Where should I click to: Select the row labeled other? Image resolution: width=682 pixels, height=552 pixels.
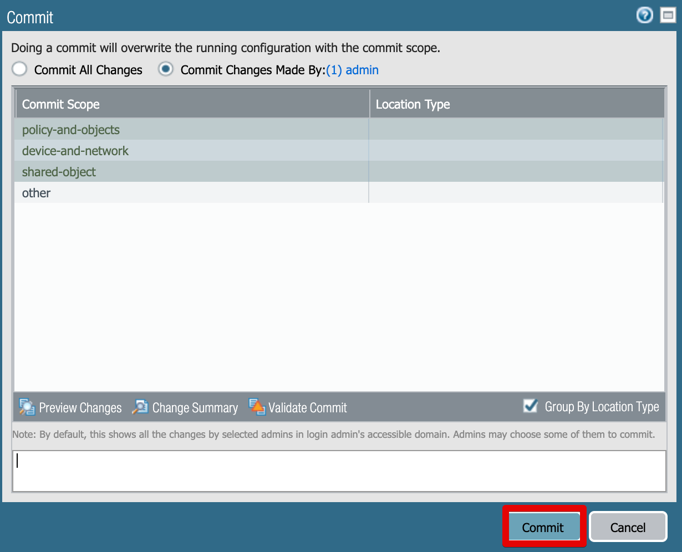[x=37, y=193]
